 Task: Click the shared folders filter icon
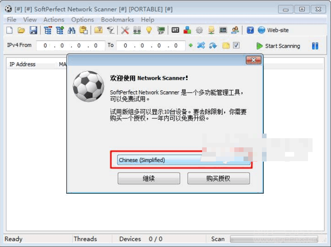click(99, 30)
